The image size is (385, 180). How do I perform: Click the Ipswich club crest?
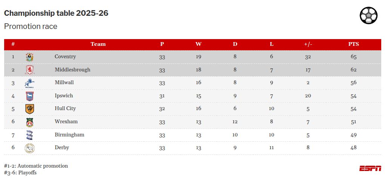(x=29, y=96)
